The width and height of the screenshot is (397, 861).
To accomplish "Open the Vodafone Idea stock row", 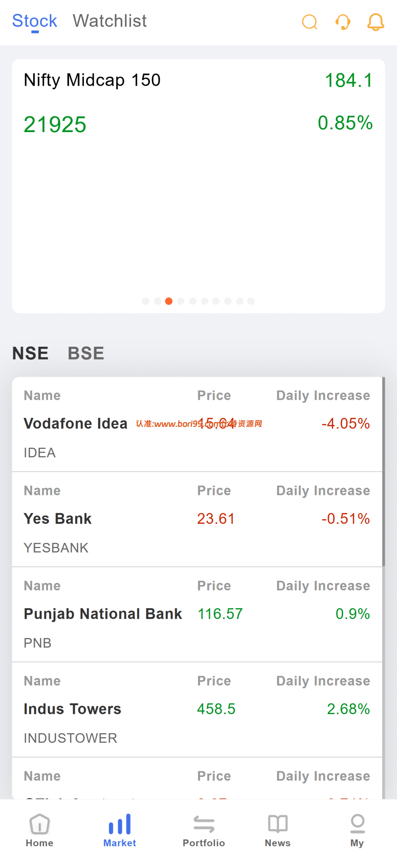I will pos(197,424).
